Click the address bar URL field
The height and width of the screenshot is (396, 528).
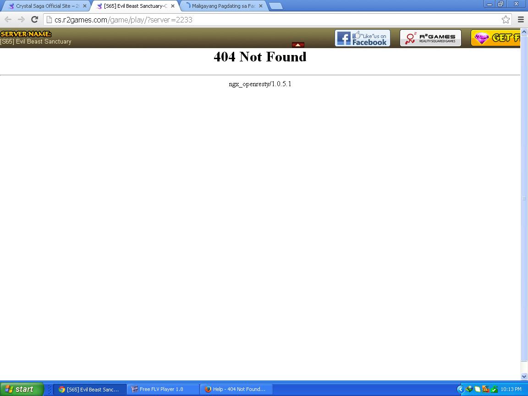pos(275,19)
